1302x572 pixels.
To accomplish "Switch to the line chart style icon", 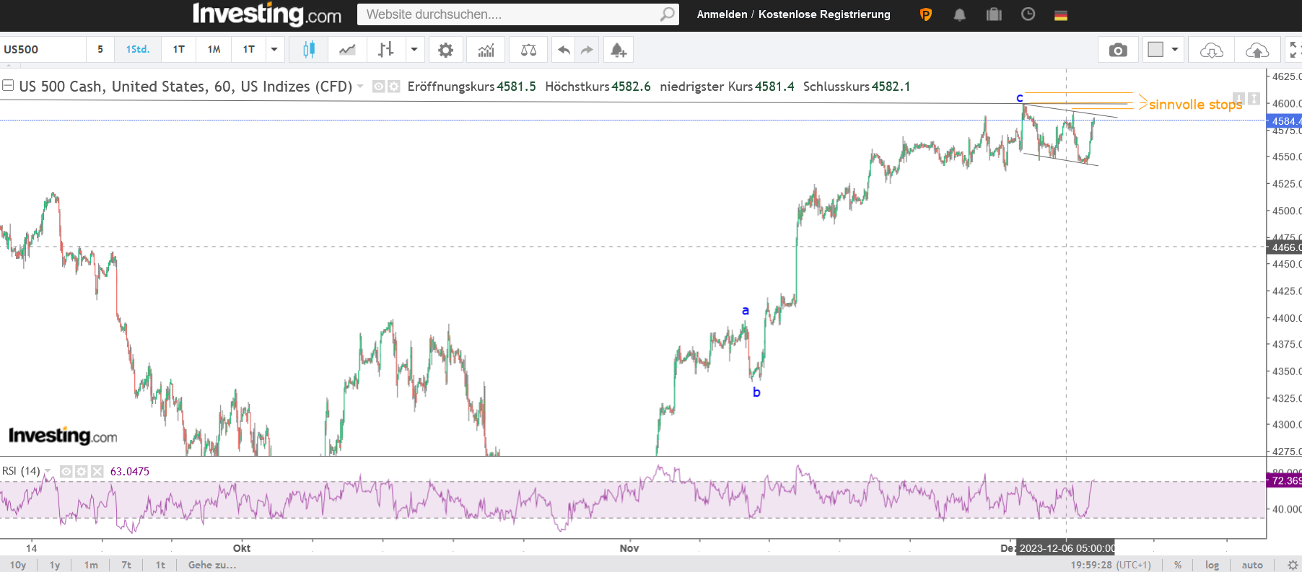I will pyautogui.click(x=348, y=50).
